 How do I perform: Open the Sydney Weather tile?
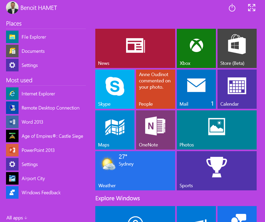(135, 171)
